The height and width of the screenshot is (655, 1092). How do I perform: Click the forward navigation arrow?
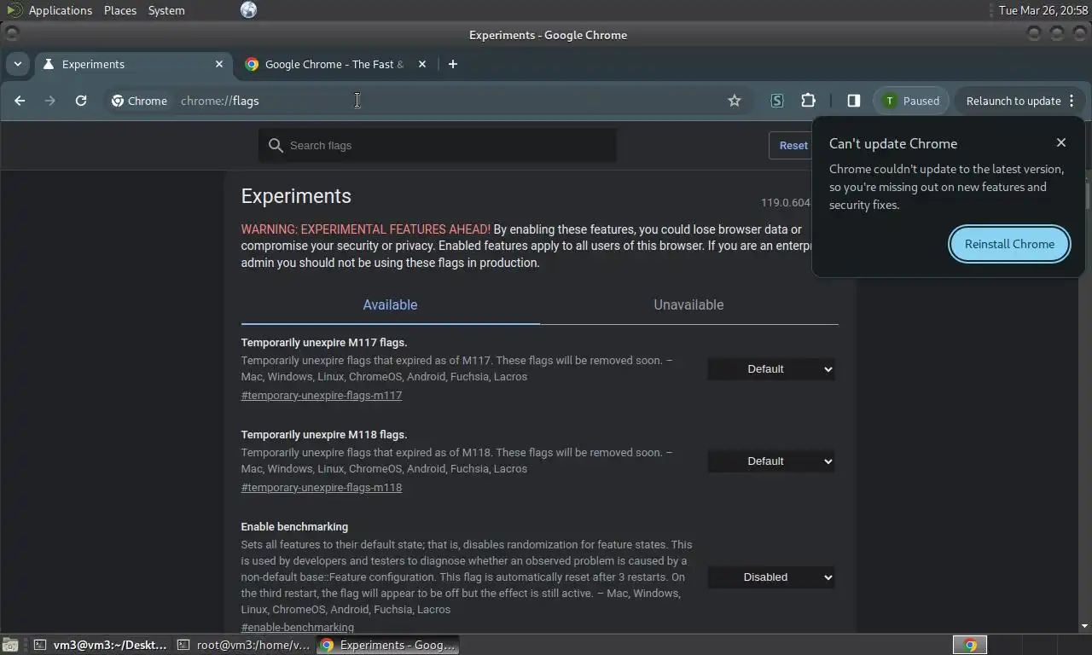50,101
